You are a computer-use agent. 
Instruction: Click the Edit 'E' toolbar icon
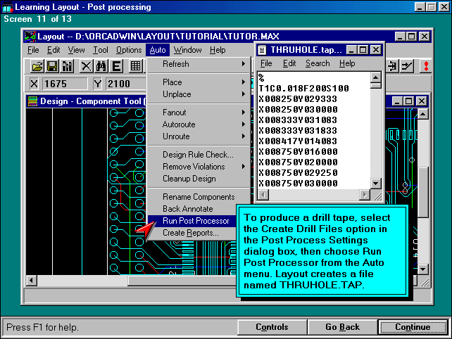pos(116,66)
